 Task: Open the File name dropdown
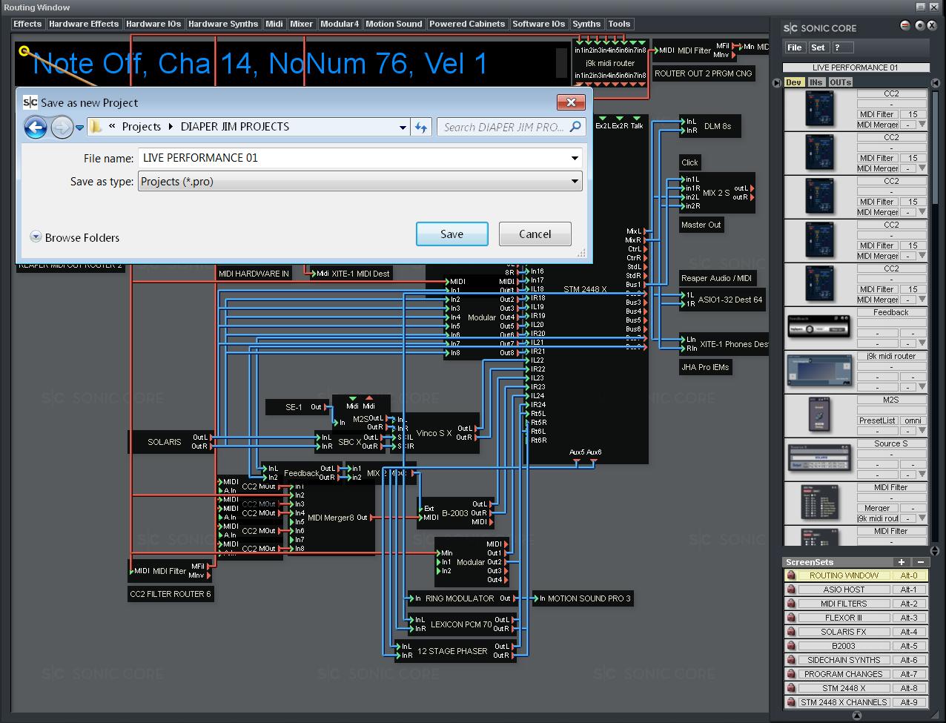[575, 158]
